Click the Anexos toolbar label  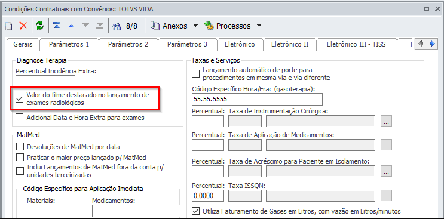tap(174, 26)
